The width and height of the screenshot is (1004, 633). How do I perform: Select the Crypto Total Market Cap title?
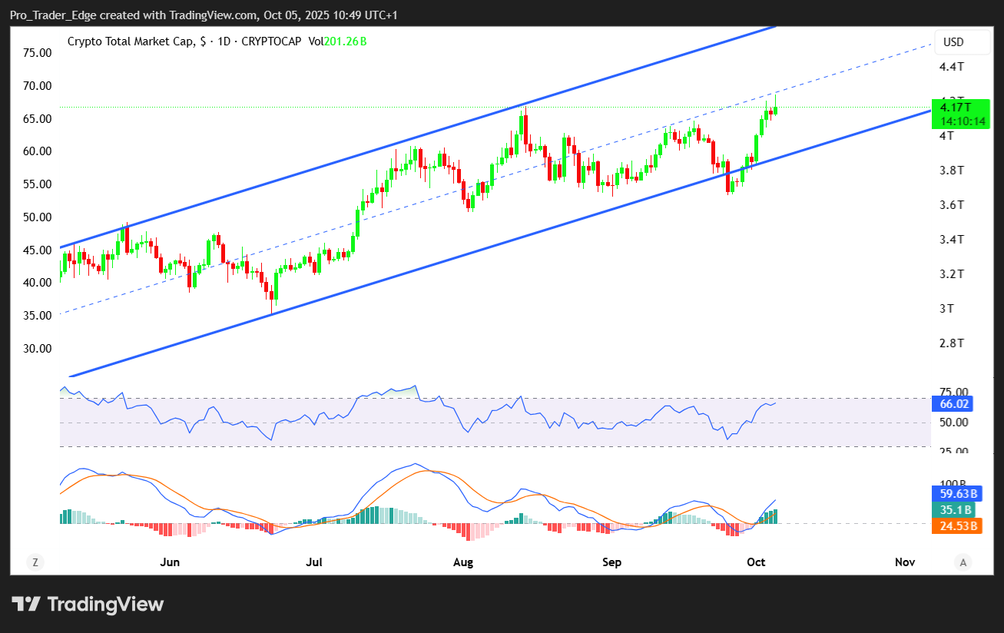click(130, 41)
